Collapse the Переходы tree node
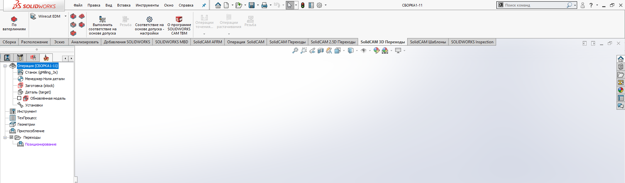The height and width of the screenshot is (183, 625). click(5, 137)
